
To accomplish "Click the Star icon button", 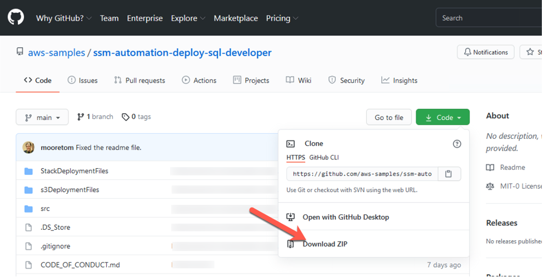I will pyautogui.click(x=531, y=52).
